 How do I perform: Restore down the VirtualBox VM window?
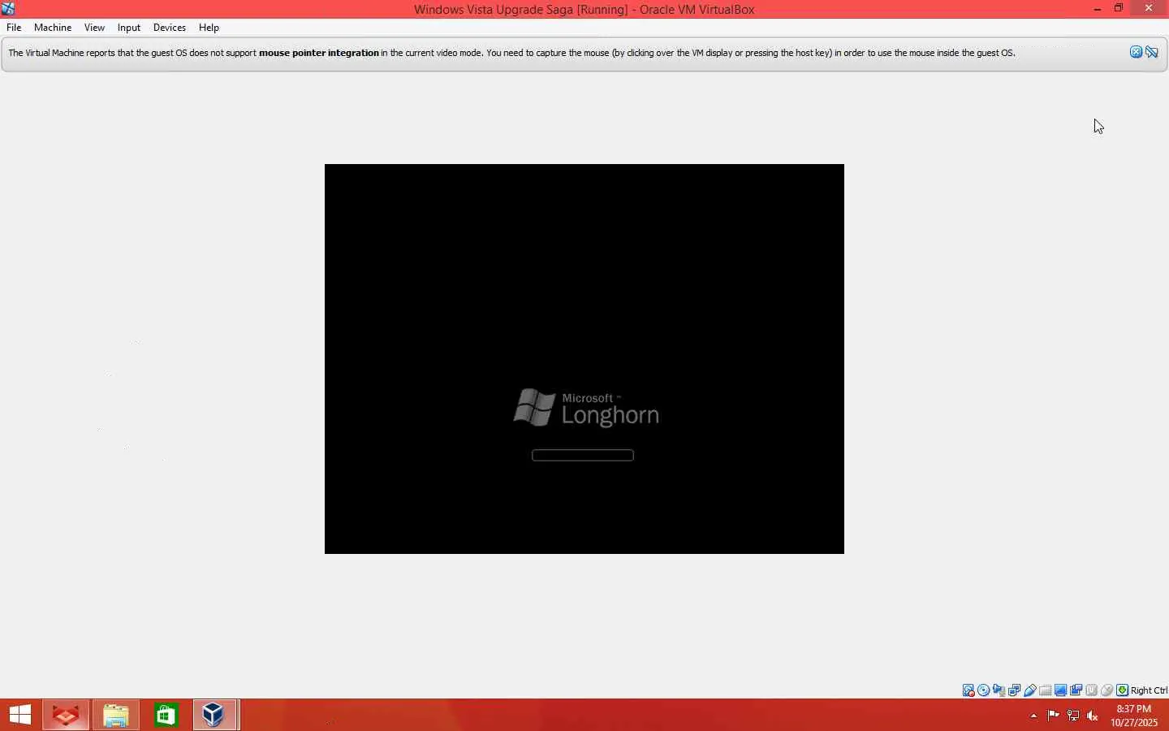(x=1119, y=9)
